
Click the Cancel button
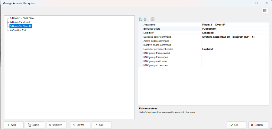258,125
